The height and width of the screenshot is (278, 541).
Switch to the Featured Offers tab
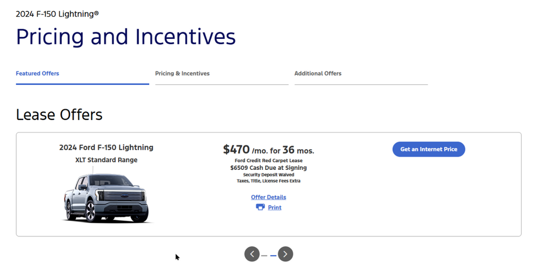[37, 74]
